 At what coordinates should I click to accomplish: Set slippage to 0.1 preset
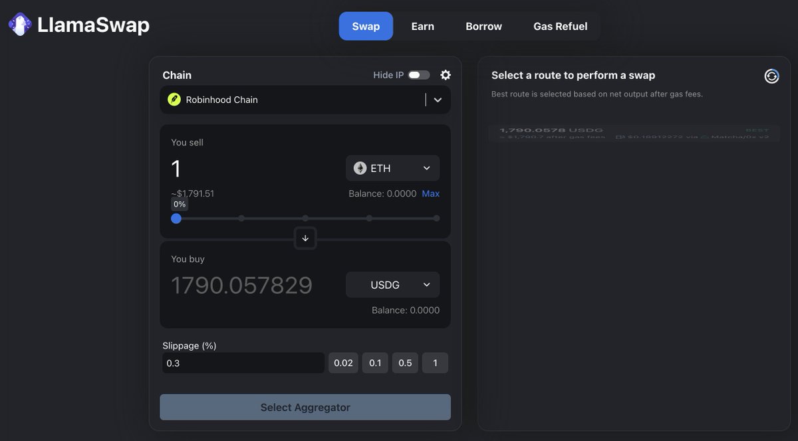pos(375,363)
